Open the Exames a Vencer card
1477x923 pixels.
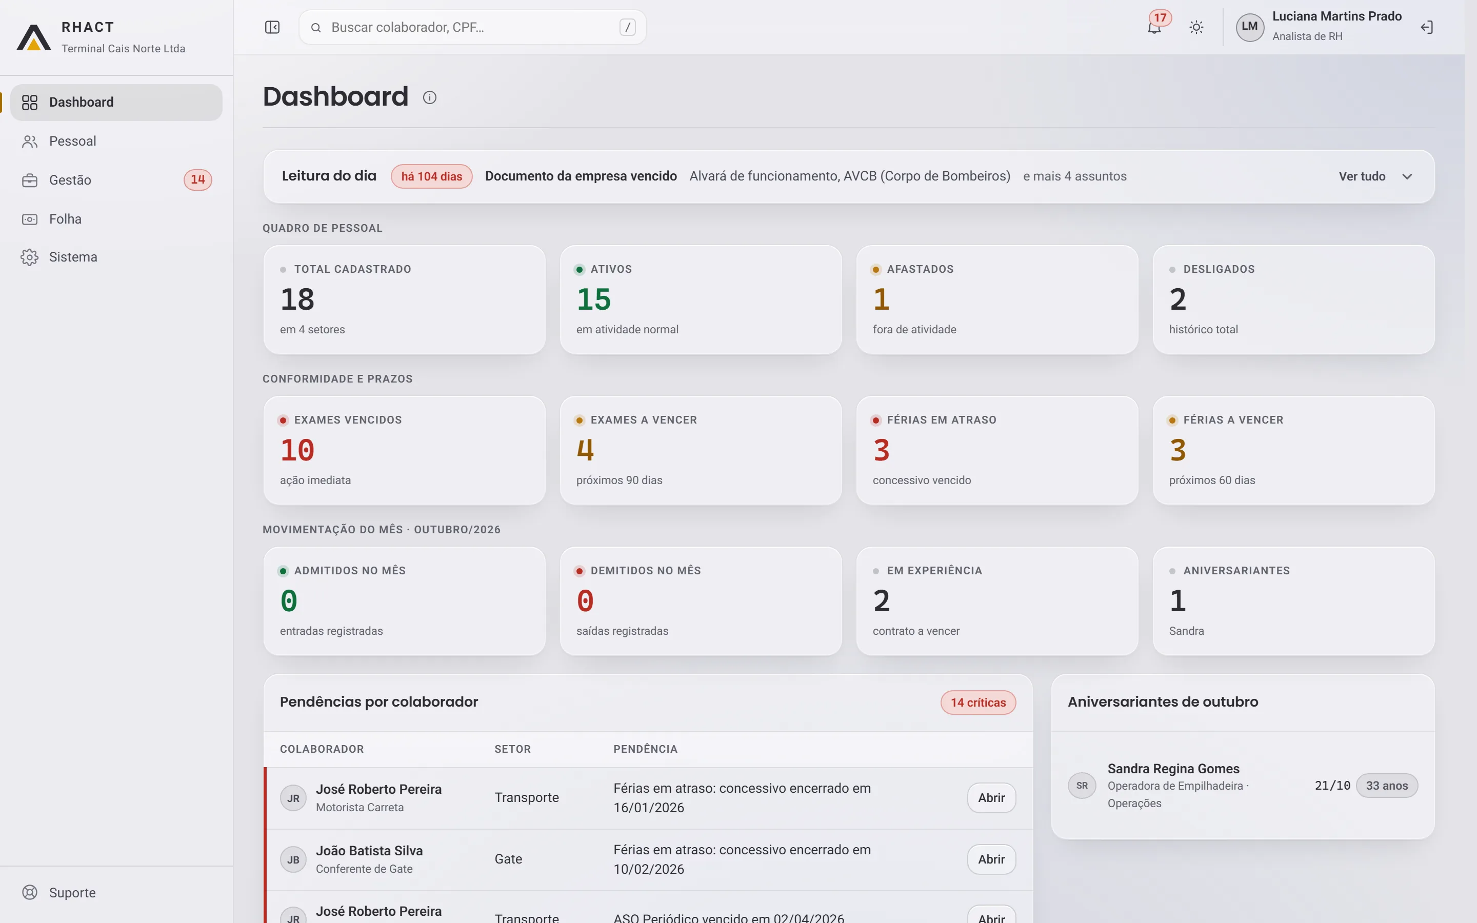(701, 451)
